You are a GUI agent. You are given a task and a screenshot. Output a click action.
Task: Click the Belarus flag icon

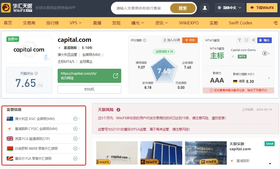[x=10, y=148]
